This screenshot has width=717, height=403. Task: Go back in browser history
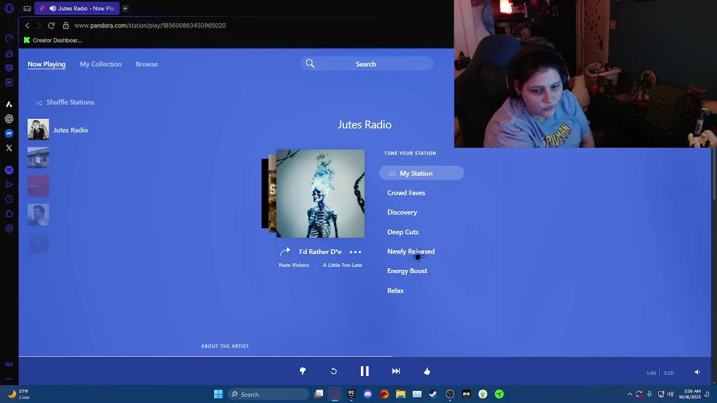point(27,25)
